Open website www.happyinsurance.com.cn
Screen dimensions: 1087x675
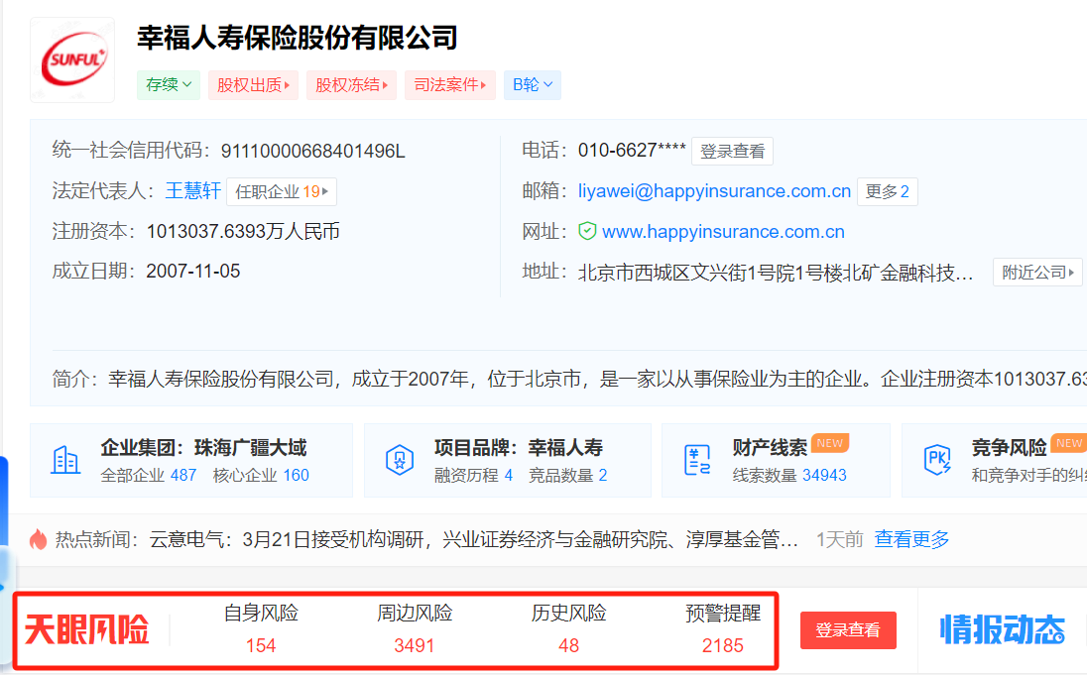(723, 232)
